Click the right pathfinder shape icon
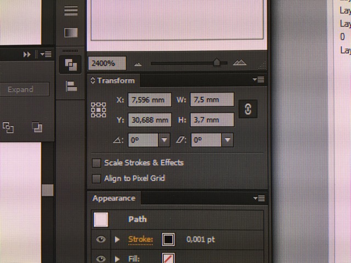This screenshot has width=351, height=263. 37,127
